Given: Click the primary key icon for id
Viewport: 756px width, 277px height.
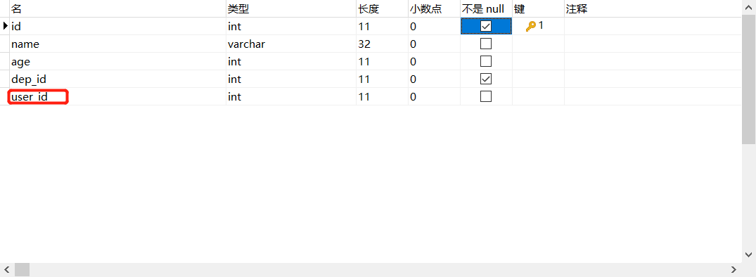Looking at the screenshot, I should 531,27.
